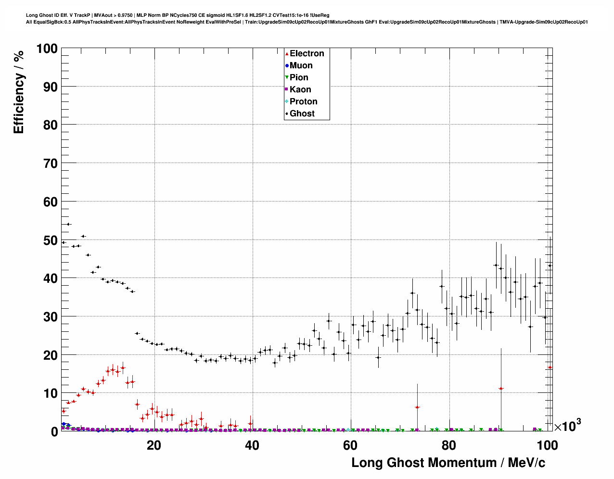This screenshot has width=614, height=479.
Task: Click the y-axis tick label 30
Action: pos(51,317)
